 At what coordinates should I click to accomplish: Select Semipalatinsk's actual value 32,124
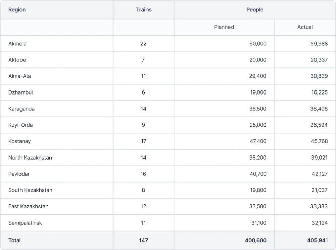[319, 223]
